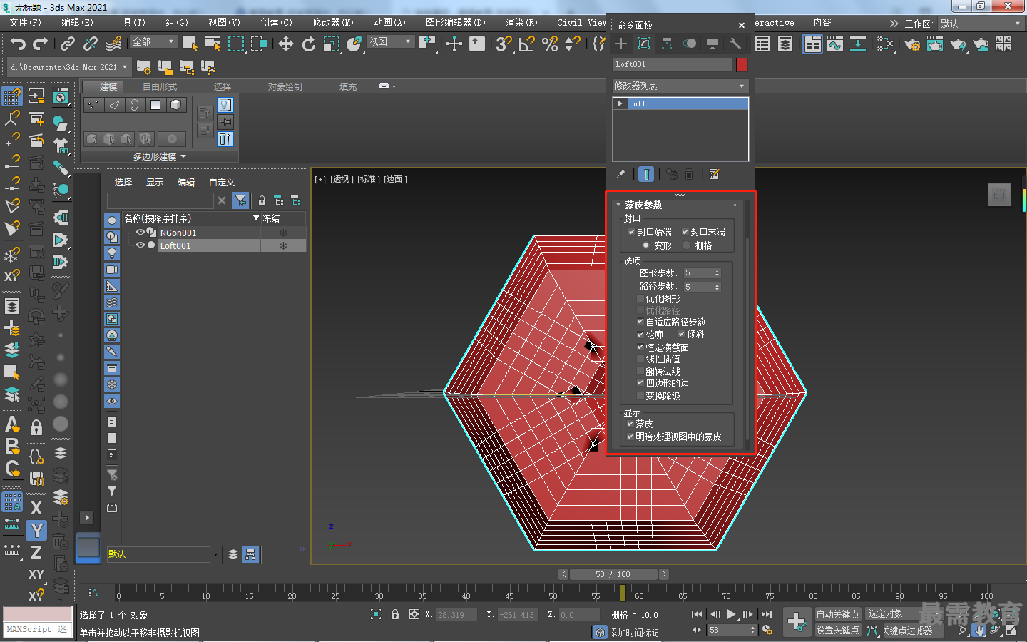
Task: Open the 全部 selection filter dropdown
Action: point(154,42)
